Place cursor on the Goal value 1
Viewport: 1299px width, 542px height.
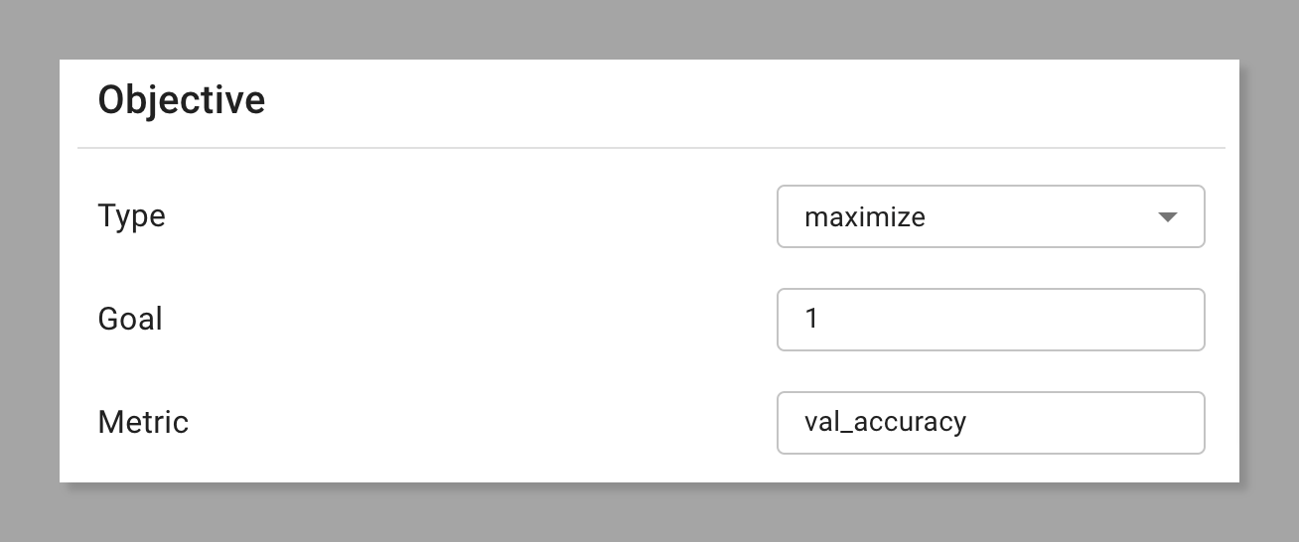click(811, 320)
